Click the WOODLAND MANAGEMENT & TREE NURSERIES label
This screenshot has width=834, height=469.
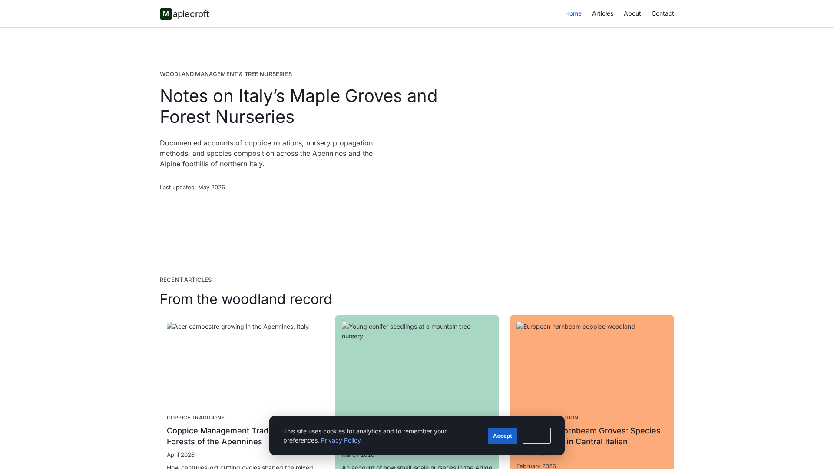226,74
